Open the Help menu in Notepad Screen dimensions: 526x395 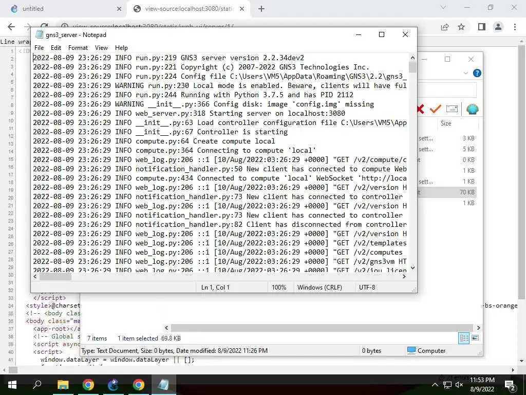121,48
